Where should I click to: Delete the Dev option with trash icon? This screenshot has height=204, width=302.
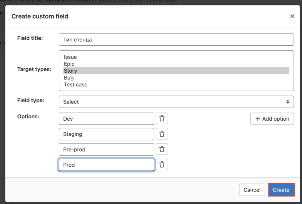(x=162, y=119)
